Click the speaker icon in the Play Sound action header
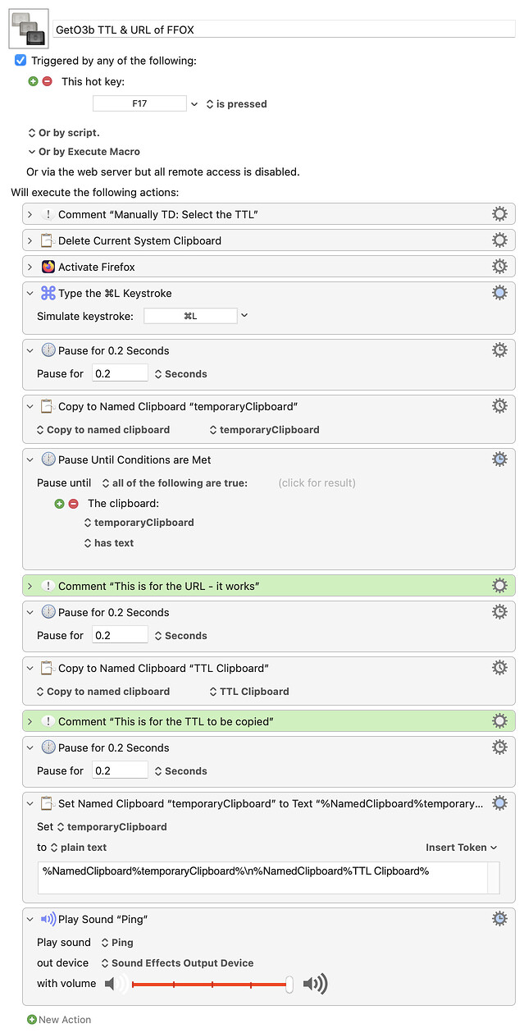Image resolution: width=524 pixels, height=1033 pixels. (48, 918)
